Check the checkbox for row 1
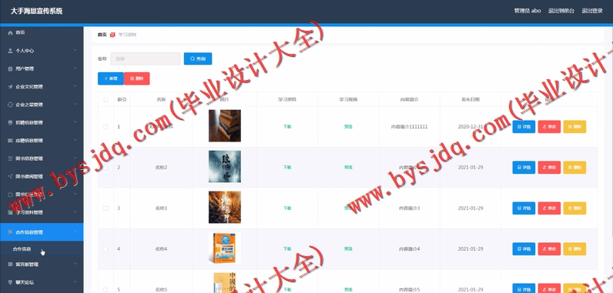613x293 pixels. (106, 127)
